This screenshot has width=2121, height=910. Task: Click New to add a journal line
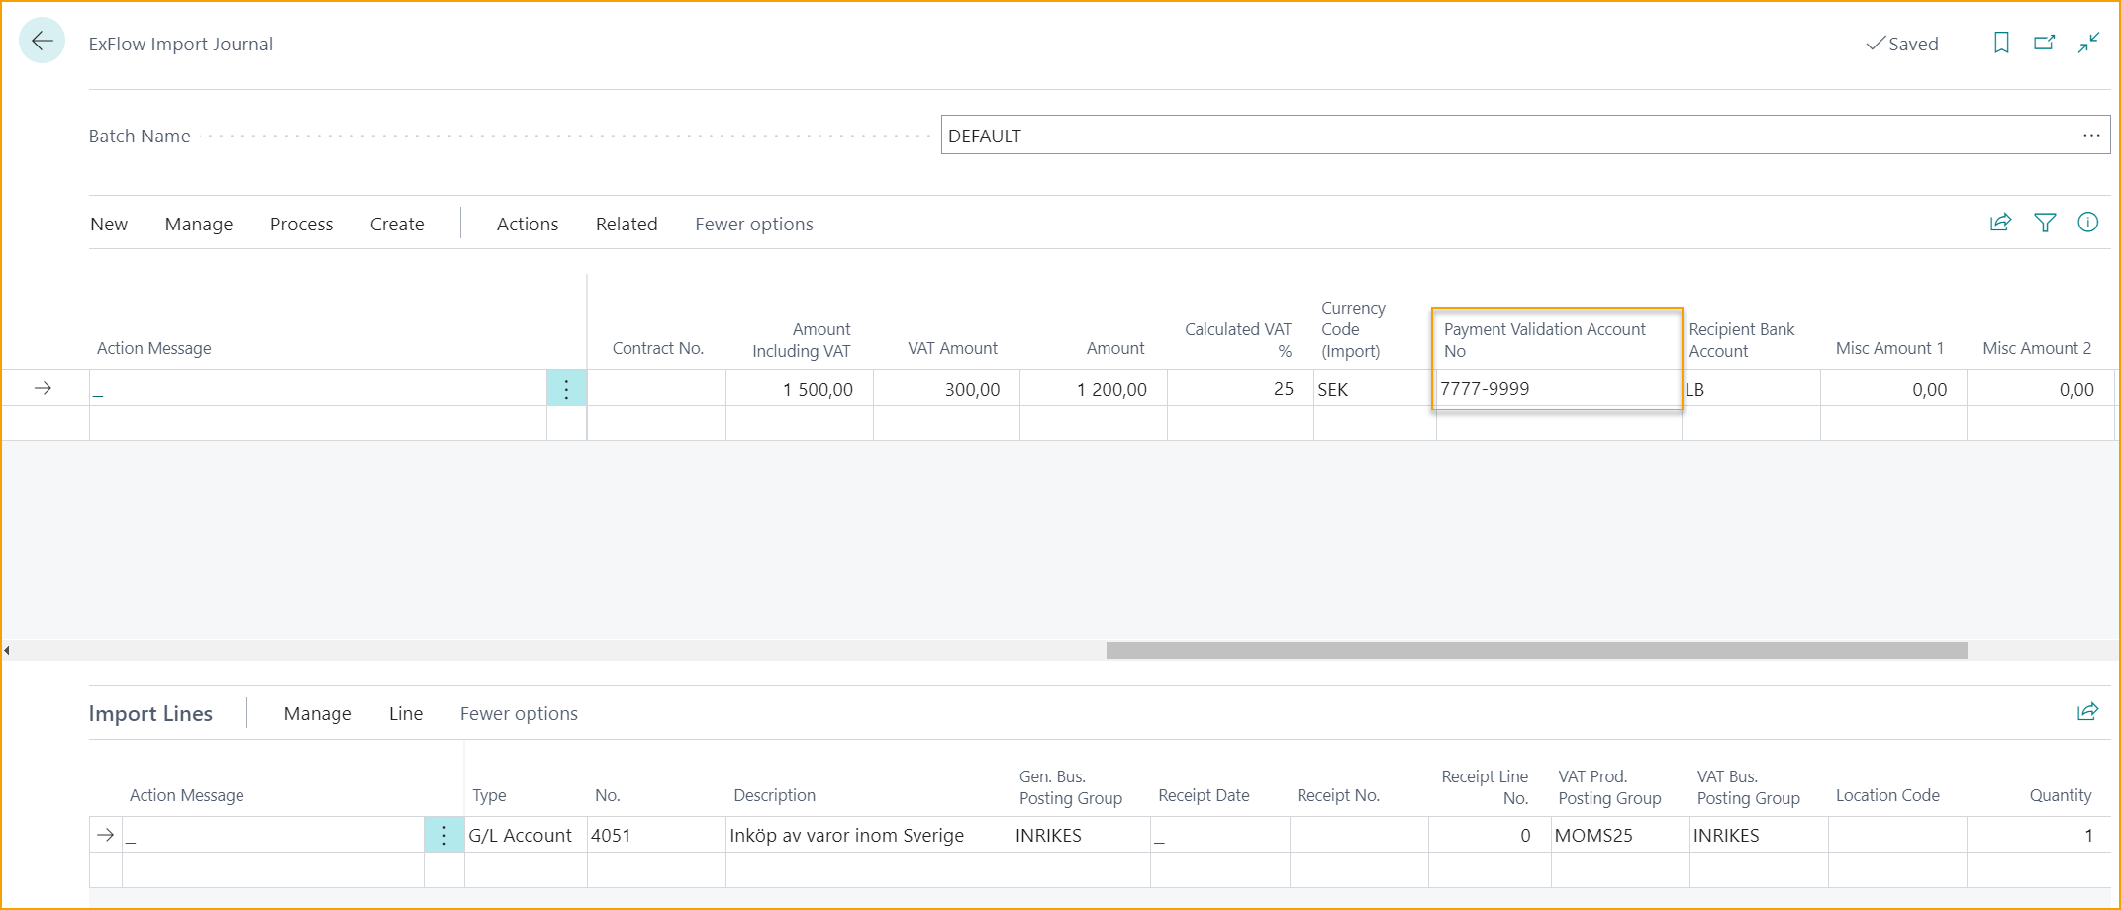[108, 224]
